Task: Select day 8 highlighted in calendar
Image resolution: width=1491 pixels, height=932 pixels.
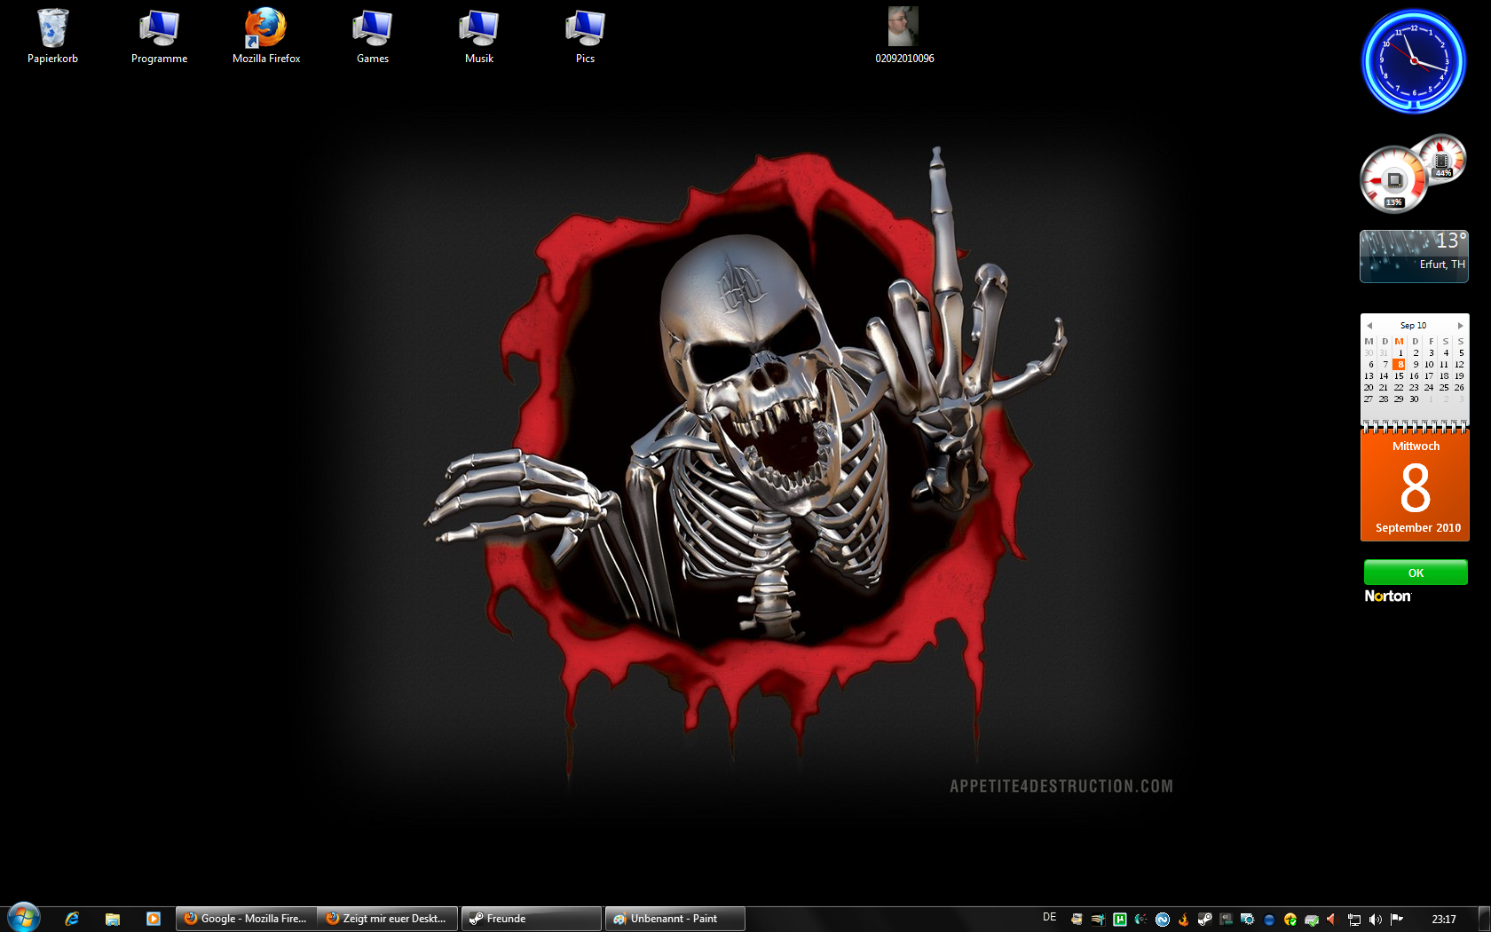Action: point(1400,364)
